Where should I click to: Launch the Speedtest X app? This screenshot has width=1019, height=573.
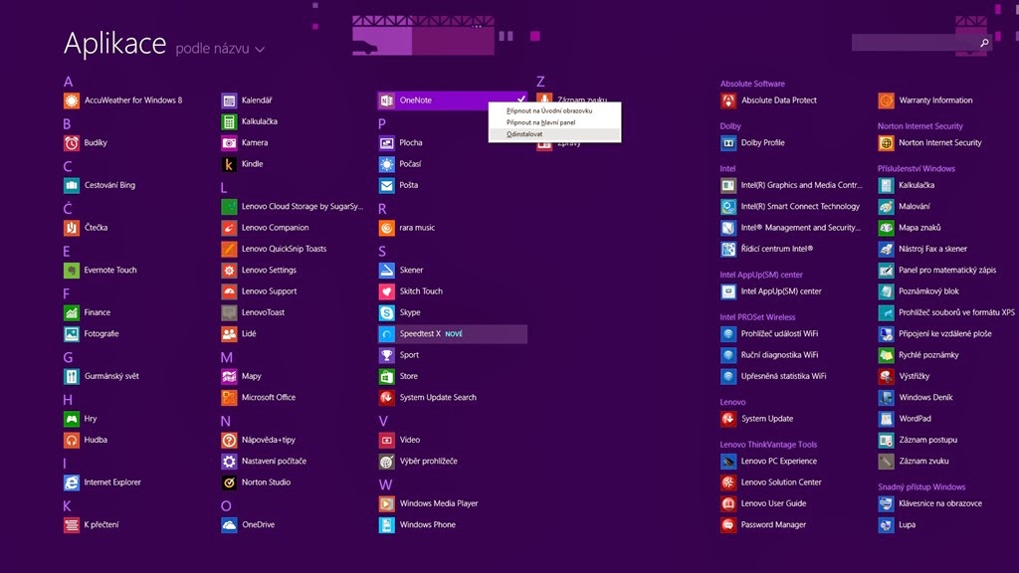tap(420, 334)
